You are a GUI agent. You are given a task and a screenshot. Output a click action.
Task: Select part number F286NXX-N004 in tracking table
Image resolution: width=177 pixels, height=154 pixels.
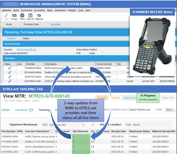point(10,136)
